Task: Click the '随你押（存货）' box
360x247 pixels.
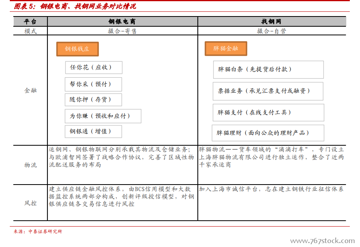Action: pos(93,100)
